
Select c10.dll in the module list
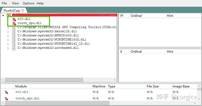tap(22, 92)
